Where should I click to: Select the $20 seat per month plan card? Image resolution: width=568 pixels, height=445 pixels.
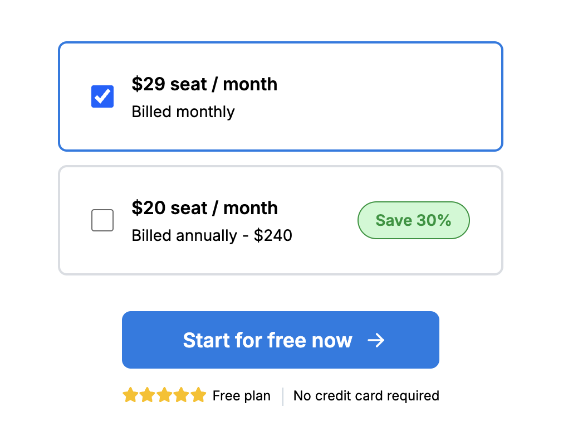click(x=281, y=220)
